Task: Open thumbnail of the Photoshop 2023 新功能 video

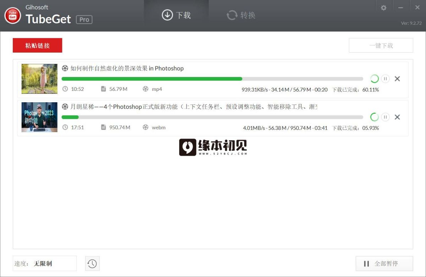Action: [x=39, y=117]
